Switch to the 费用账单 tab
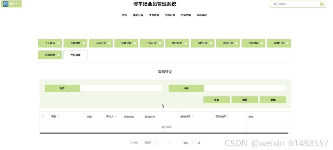 click(x=177, y=43)
